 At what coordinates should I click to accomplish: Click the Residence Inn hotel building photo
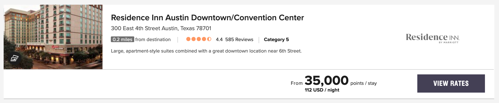tap(53, 37)
